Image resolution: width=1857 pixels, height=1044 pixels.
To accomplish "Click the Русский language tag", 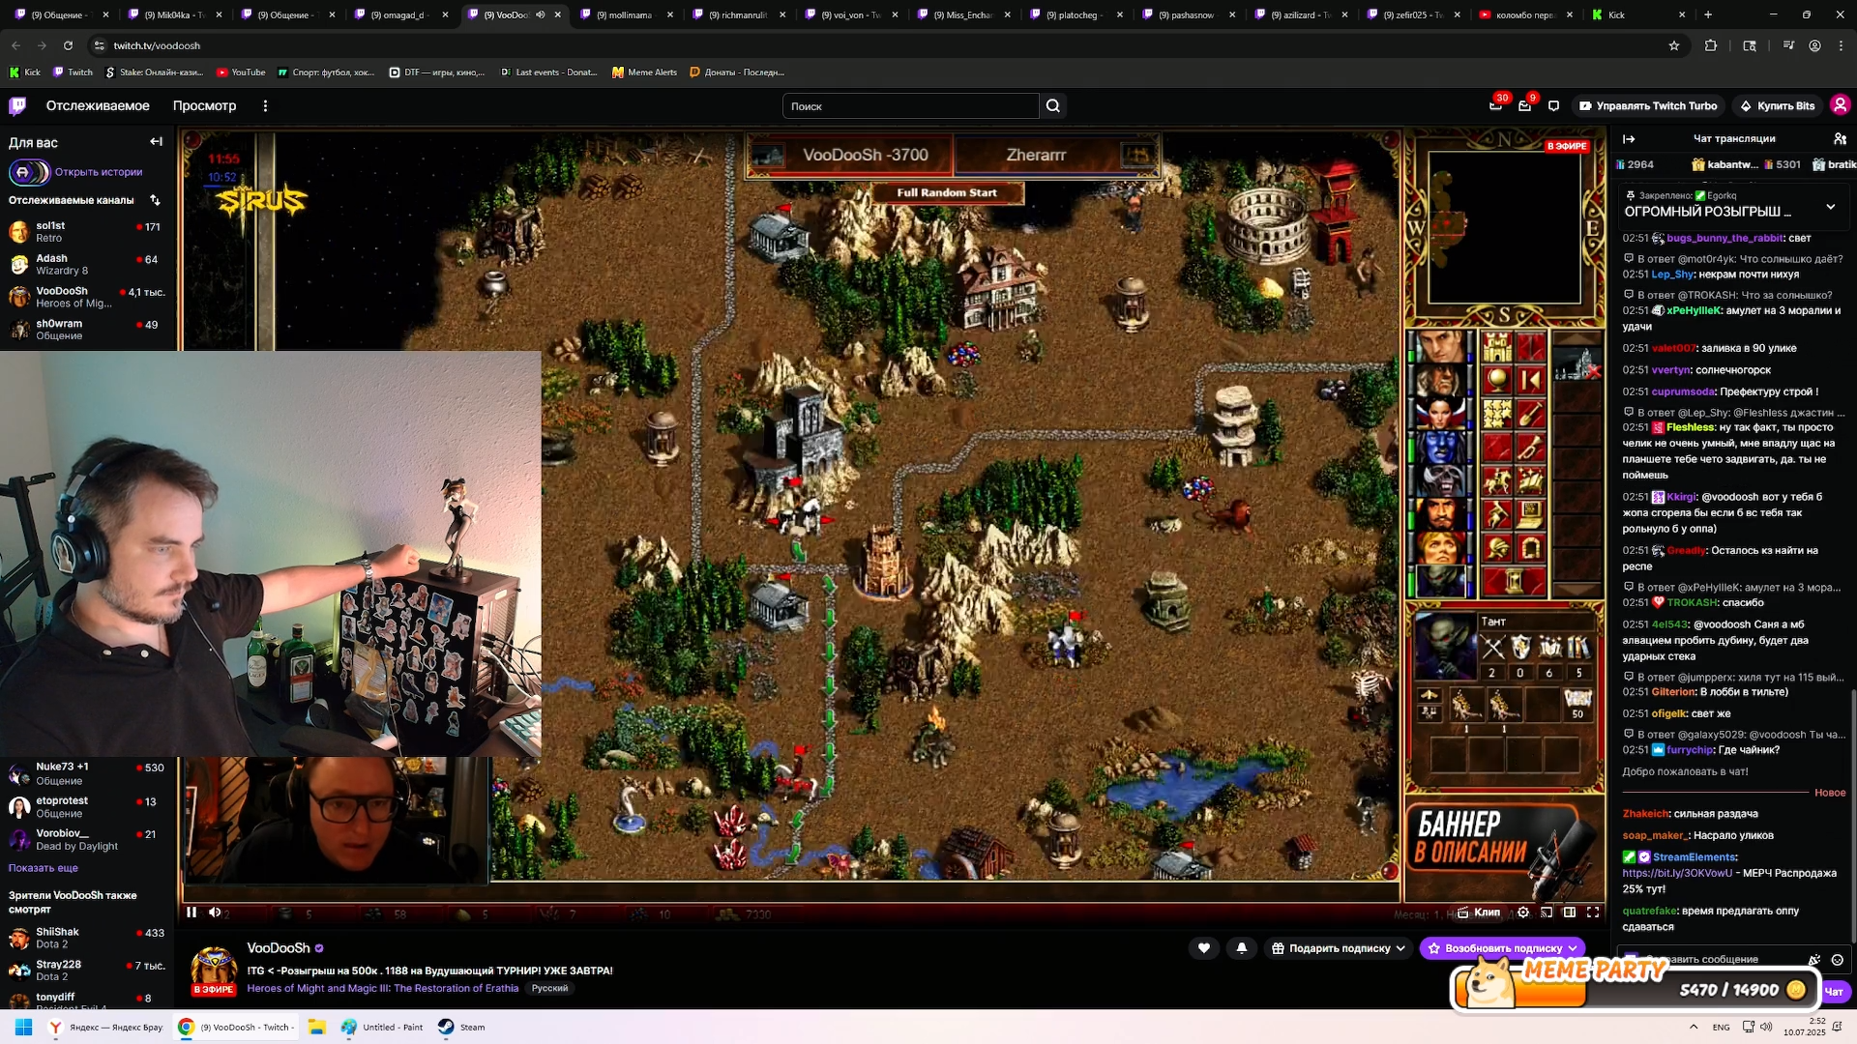I will [549, 988].
